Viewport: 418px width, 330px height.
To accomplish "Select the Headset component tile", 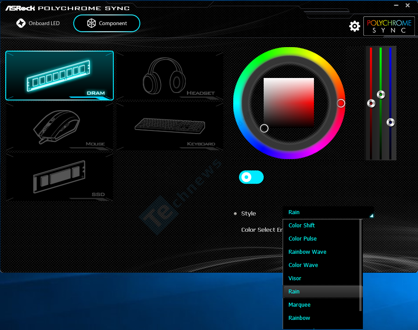I will (x=170, y=75).
